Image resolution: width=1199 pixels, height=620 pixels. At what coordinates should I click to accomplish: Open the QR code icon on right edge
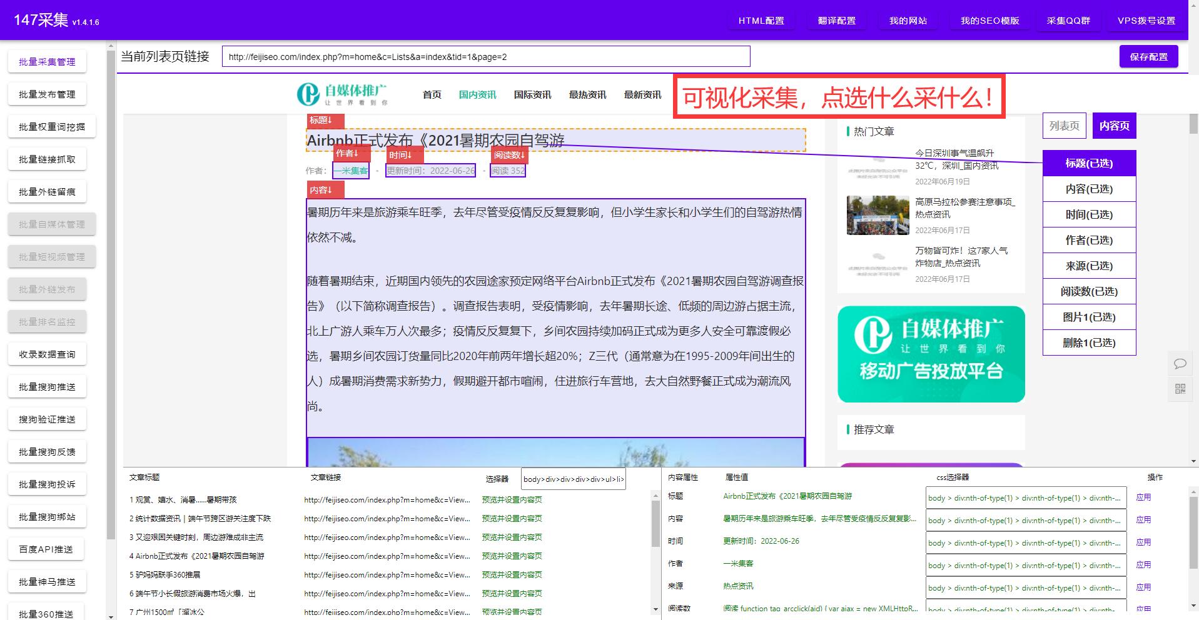coord(1180,389)
